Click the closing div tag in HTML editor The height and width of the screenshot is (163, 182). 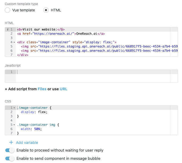pos(23,55)
